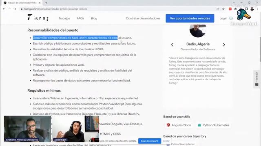261x146 pixels.
Task: Click the Login link
Action: coord(223,18)
